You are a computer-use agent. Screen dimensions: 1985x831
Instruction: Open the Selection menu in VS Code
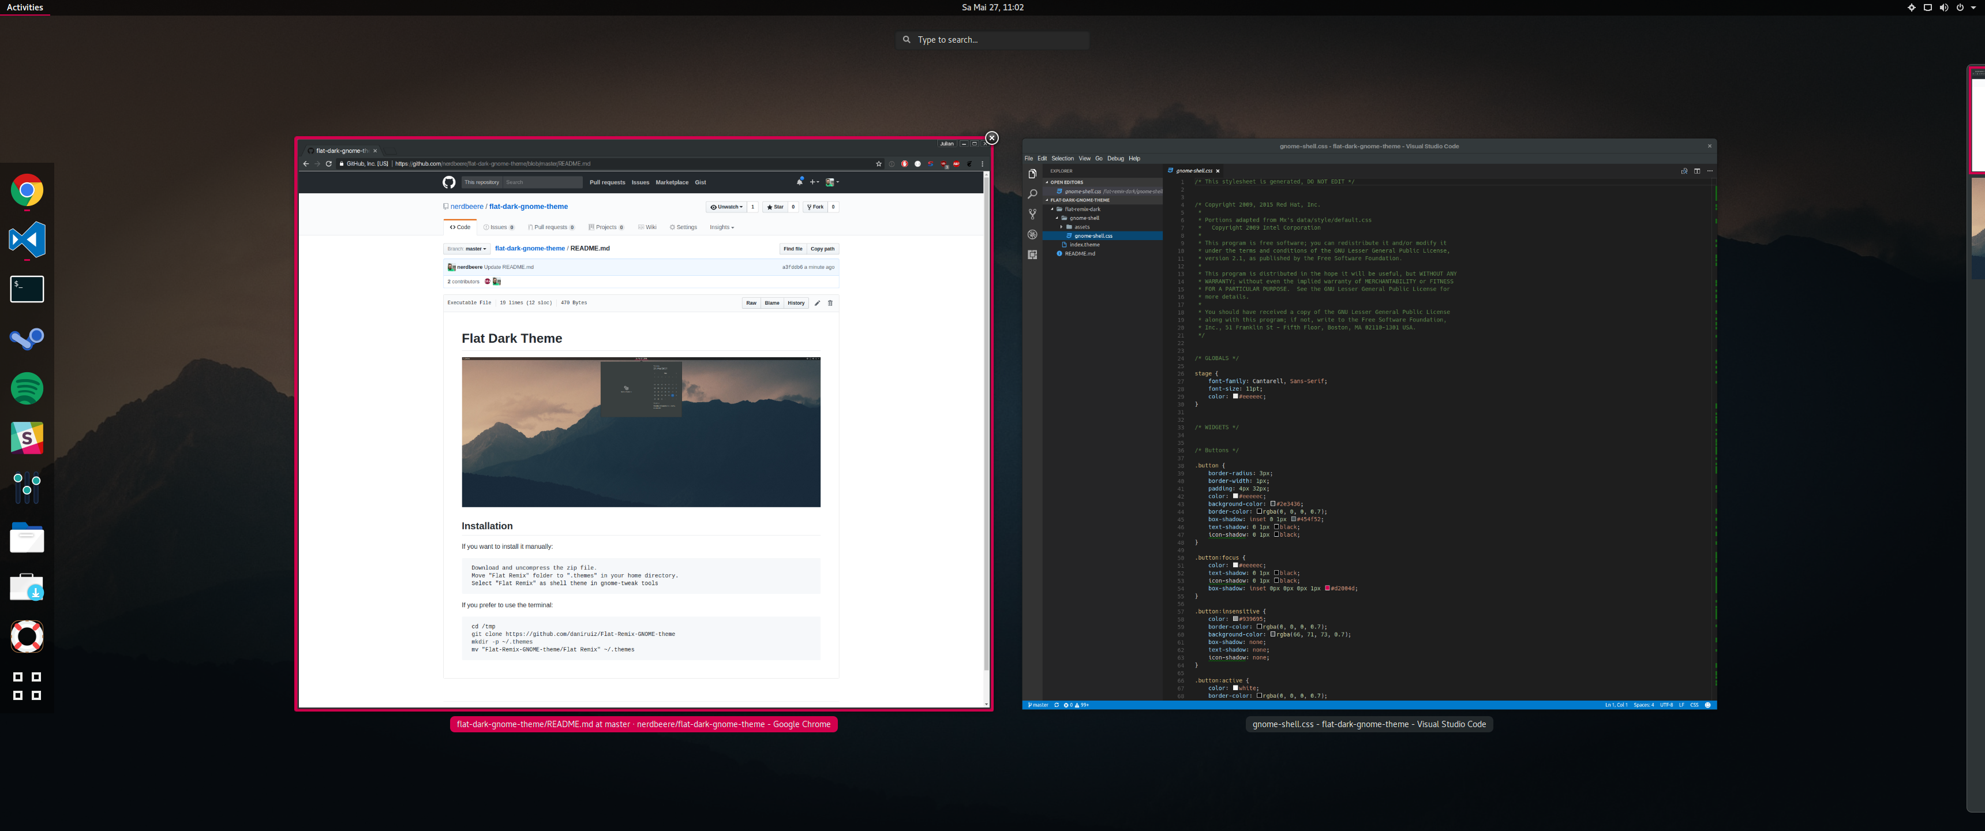point(1062,158)
